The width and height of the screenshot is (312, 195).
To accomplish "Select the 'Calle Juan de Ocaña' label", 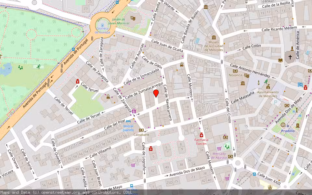I will point(167,45).
